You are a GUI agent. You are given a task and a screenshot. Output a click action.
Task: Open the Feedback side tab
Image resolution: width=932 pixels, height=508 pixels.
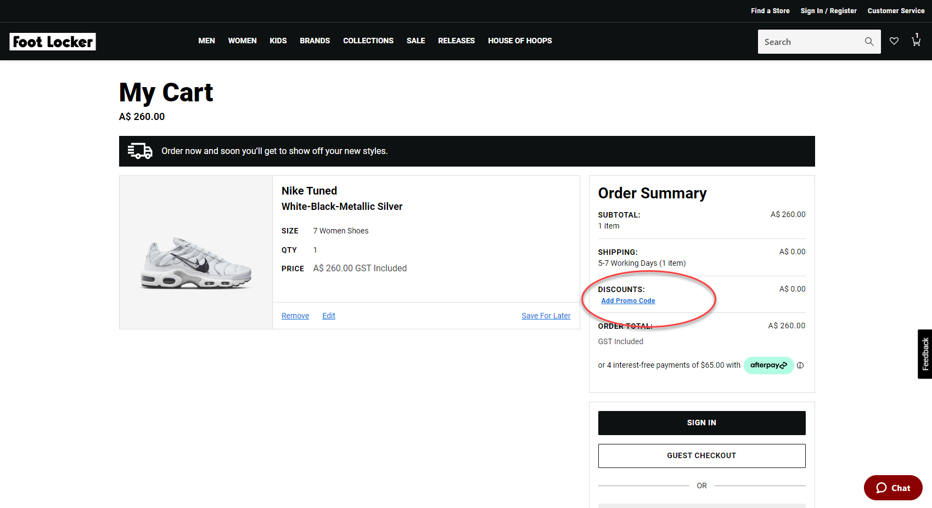point(925,354)
